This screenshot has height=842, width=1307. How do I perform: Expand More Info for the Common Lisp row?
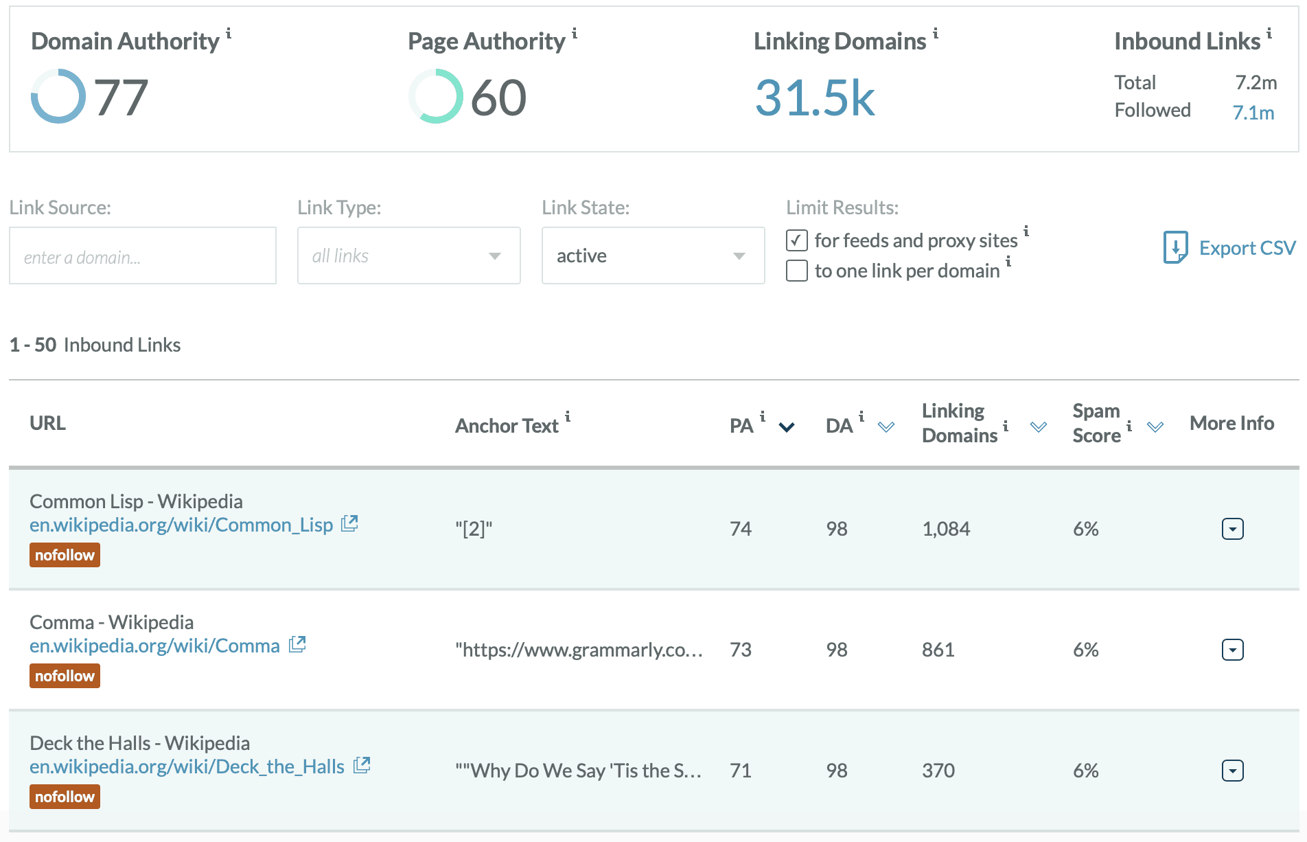tap(1232, 528)
